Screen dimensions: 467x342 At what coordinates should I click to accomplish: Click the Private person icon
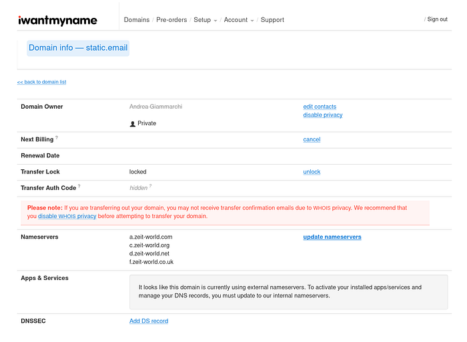point(133,124)
